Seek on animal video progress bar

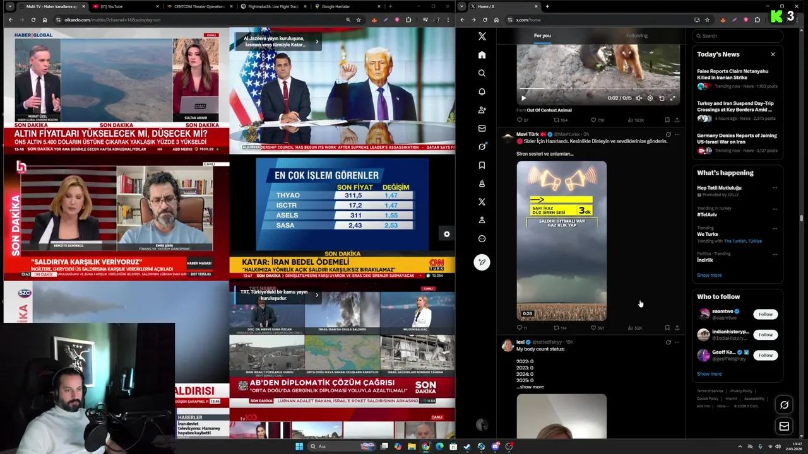[x=598, y=89]
